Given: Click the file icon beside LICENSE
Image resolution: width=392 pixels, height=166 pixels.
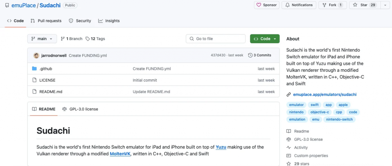Looking at the screenshot, I should pos(34,80).
